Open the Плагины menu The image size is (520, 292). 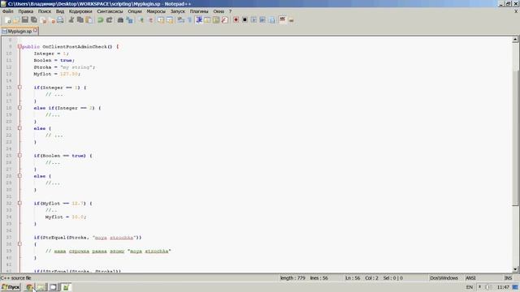199,11
